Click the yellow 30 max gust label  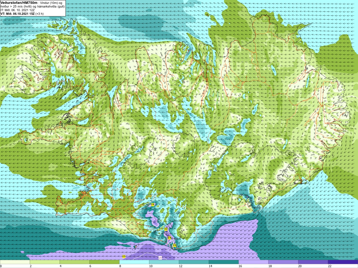[x=166, y=229]
